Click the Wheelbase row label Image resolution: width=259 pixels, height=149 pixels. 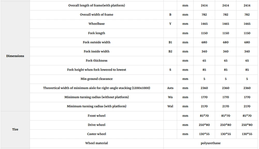click(x=97, y=24)
